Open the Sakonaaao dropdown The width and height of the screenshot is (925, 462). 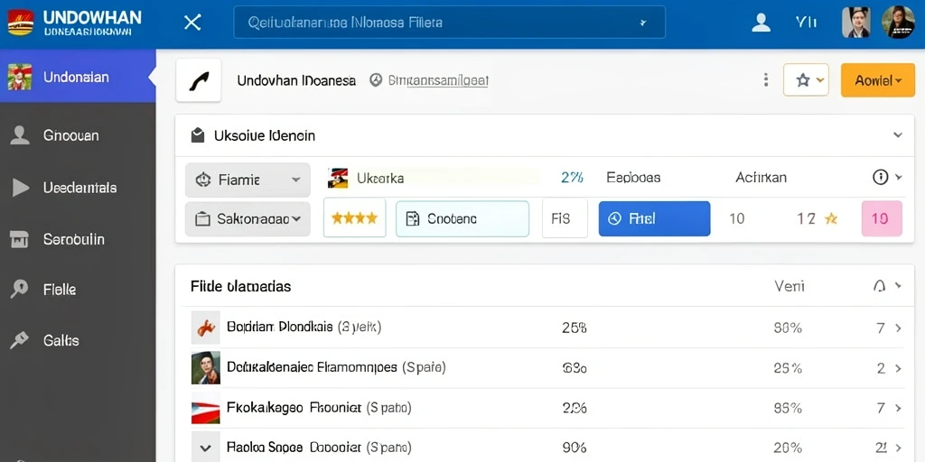point(248,219)
